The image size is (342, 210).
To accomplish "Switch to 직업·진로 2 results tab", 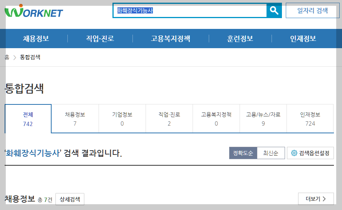I will (169, 119).
